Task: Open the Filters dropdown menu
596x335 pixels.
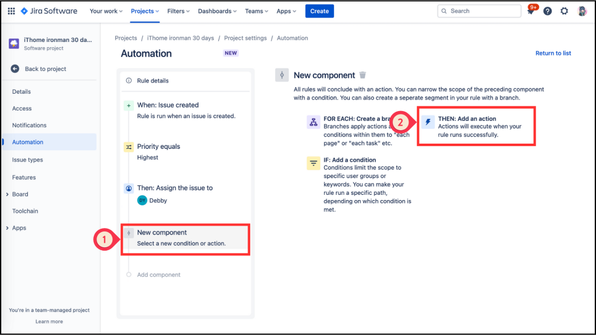Action: (x=178, y=11)
